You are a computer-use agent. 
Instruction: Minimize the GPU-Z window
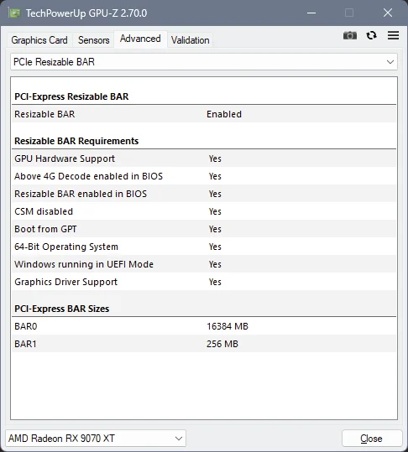click(x=311, y=13)
